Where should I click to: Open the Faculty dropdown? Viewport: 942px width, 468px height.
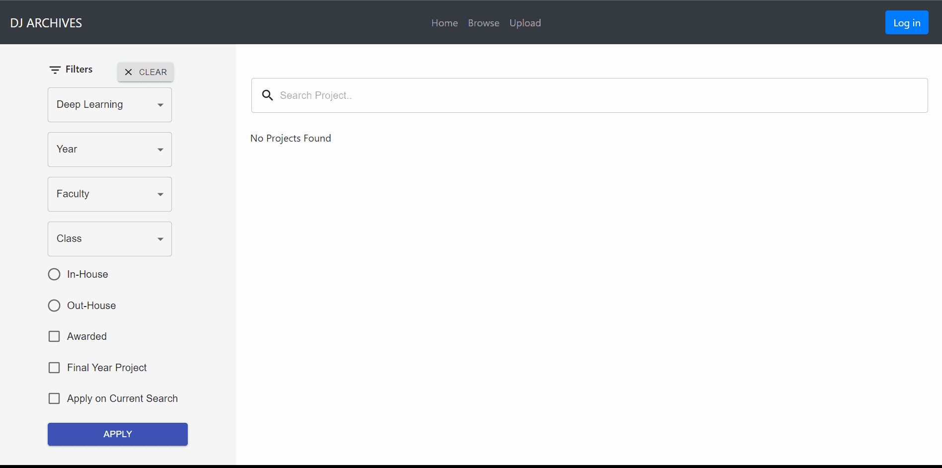pos(110,194)
